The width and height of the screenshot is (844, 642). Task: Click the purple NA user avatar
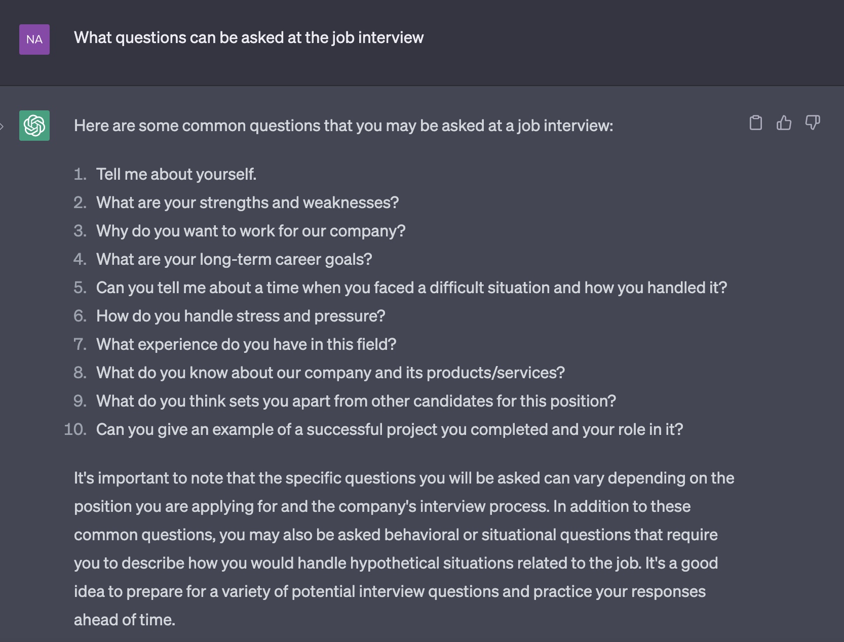(34, 39)
